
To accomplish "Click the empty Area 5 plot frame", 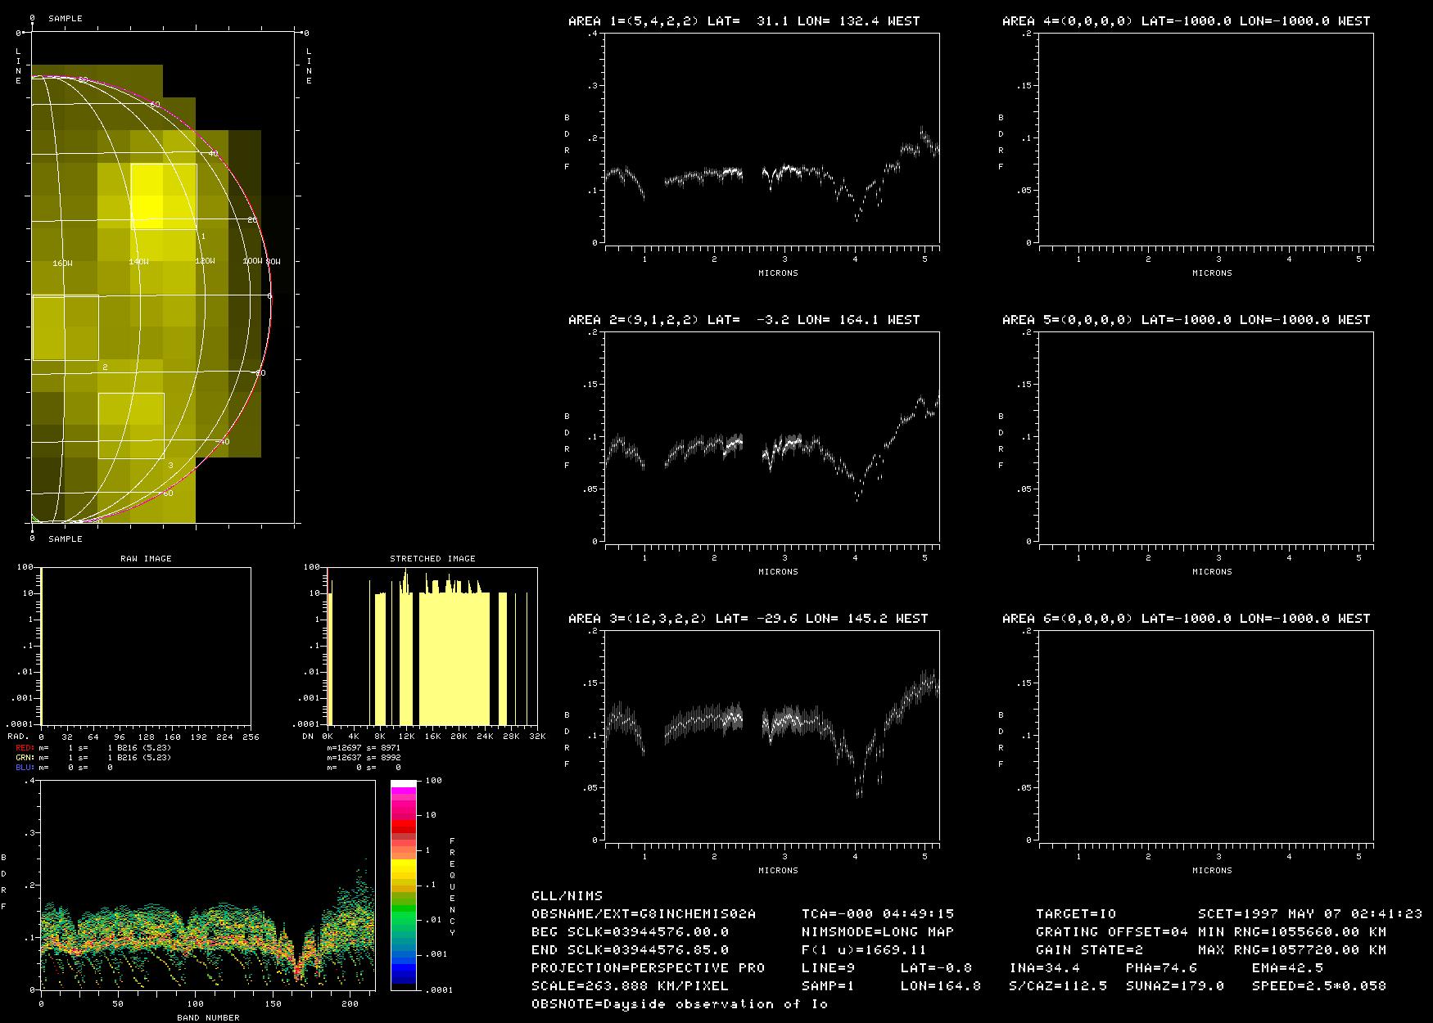I will 1205,437.
